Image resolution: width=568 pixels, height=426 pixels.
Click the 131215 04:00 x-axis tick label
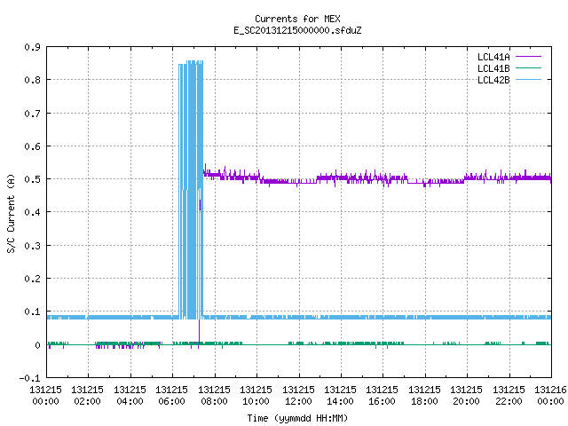tap(130, 395)
